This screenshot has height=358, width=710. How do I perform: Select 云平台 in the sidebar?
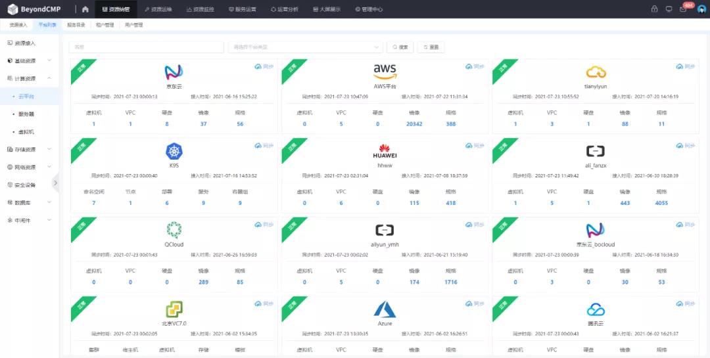[x=29, y=97]
